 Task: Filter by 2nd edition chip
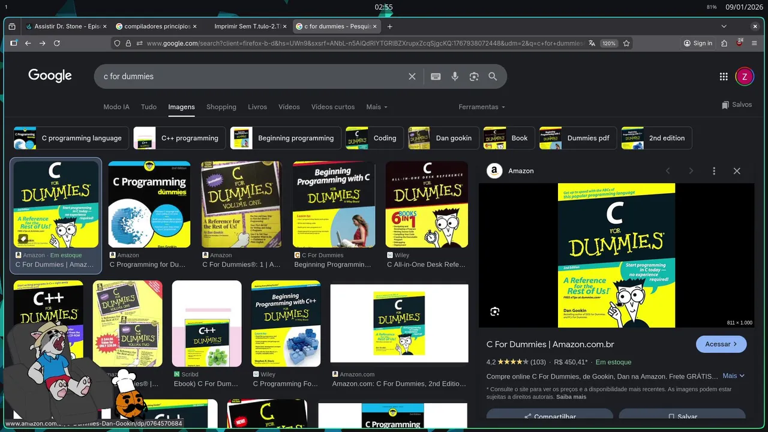(x=656, y=138)
